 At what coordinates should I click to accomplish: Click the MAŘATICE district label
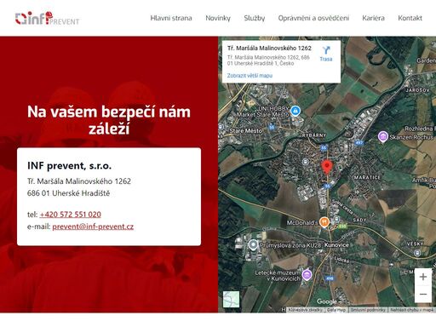[x=367, y=177]
